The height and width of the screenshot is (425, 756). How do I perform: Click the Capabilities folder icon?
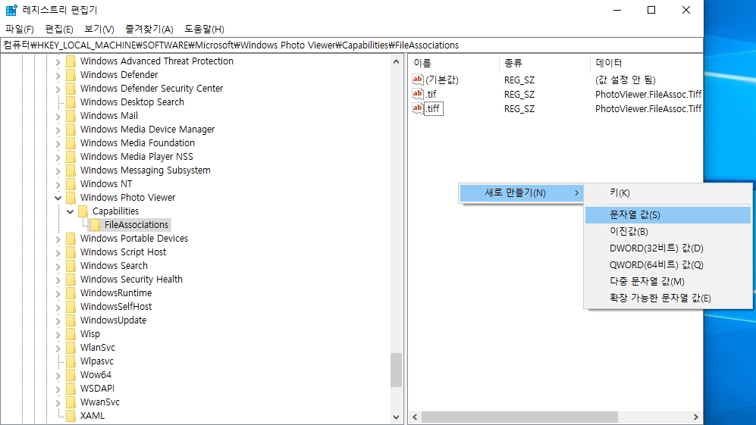83,211
